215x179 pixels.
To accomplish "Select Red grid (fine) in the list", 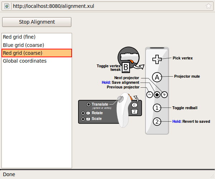I will click(x=37, y=37).
